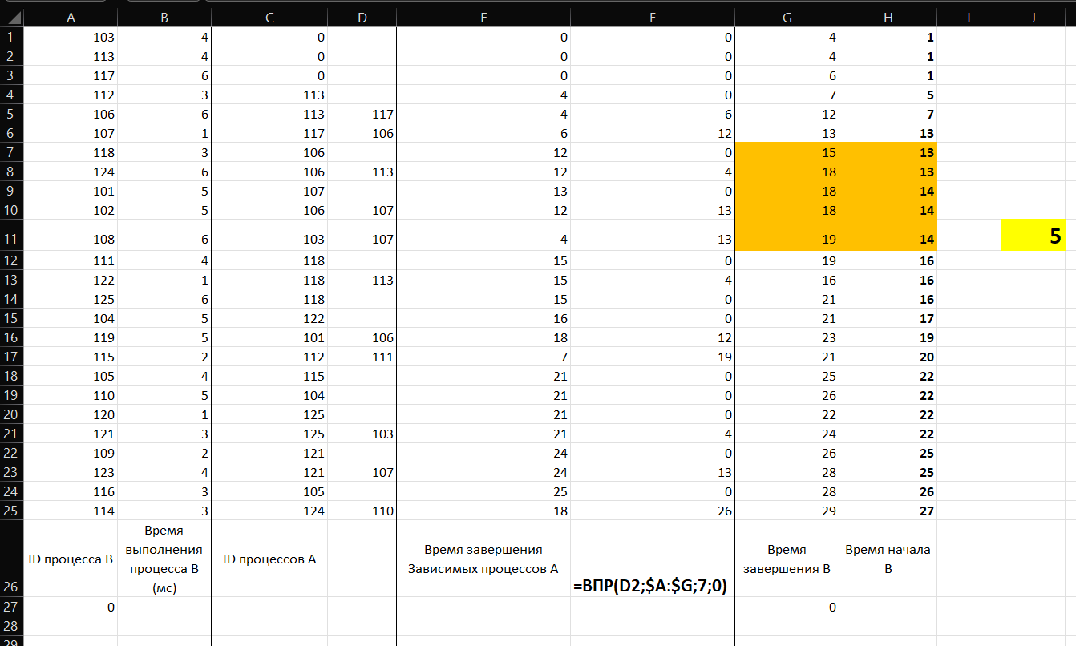This screenshot has width=1076, height=646.
Task: Click column H header
Action: pos(888,18)
